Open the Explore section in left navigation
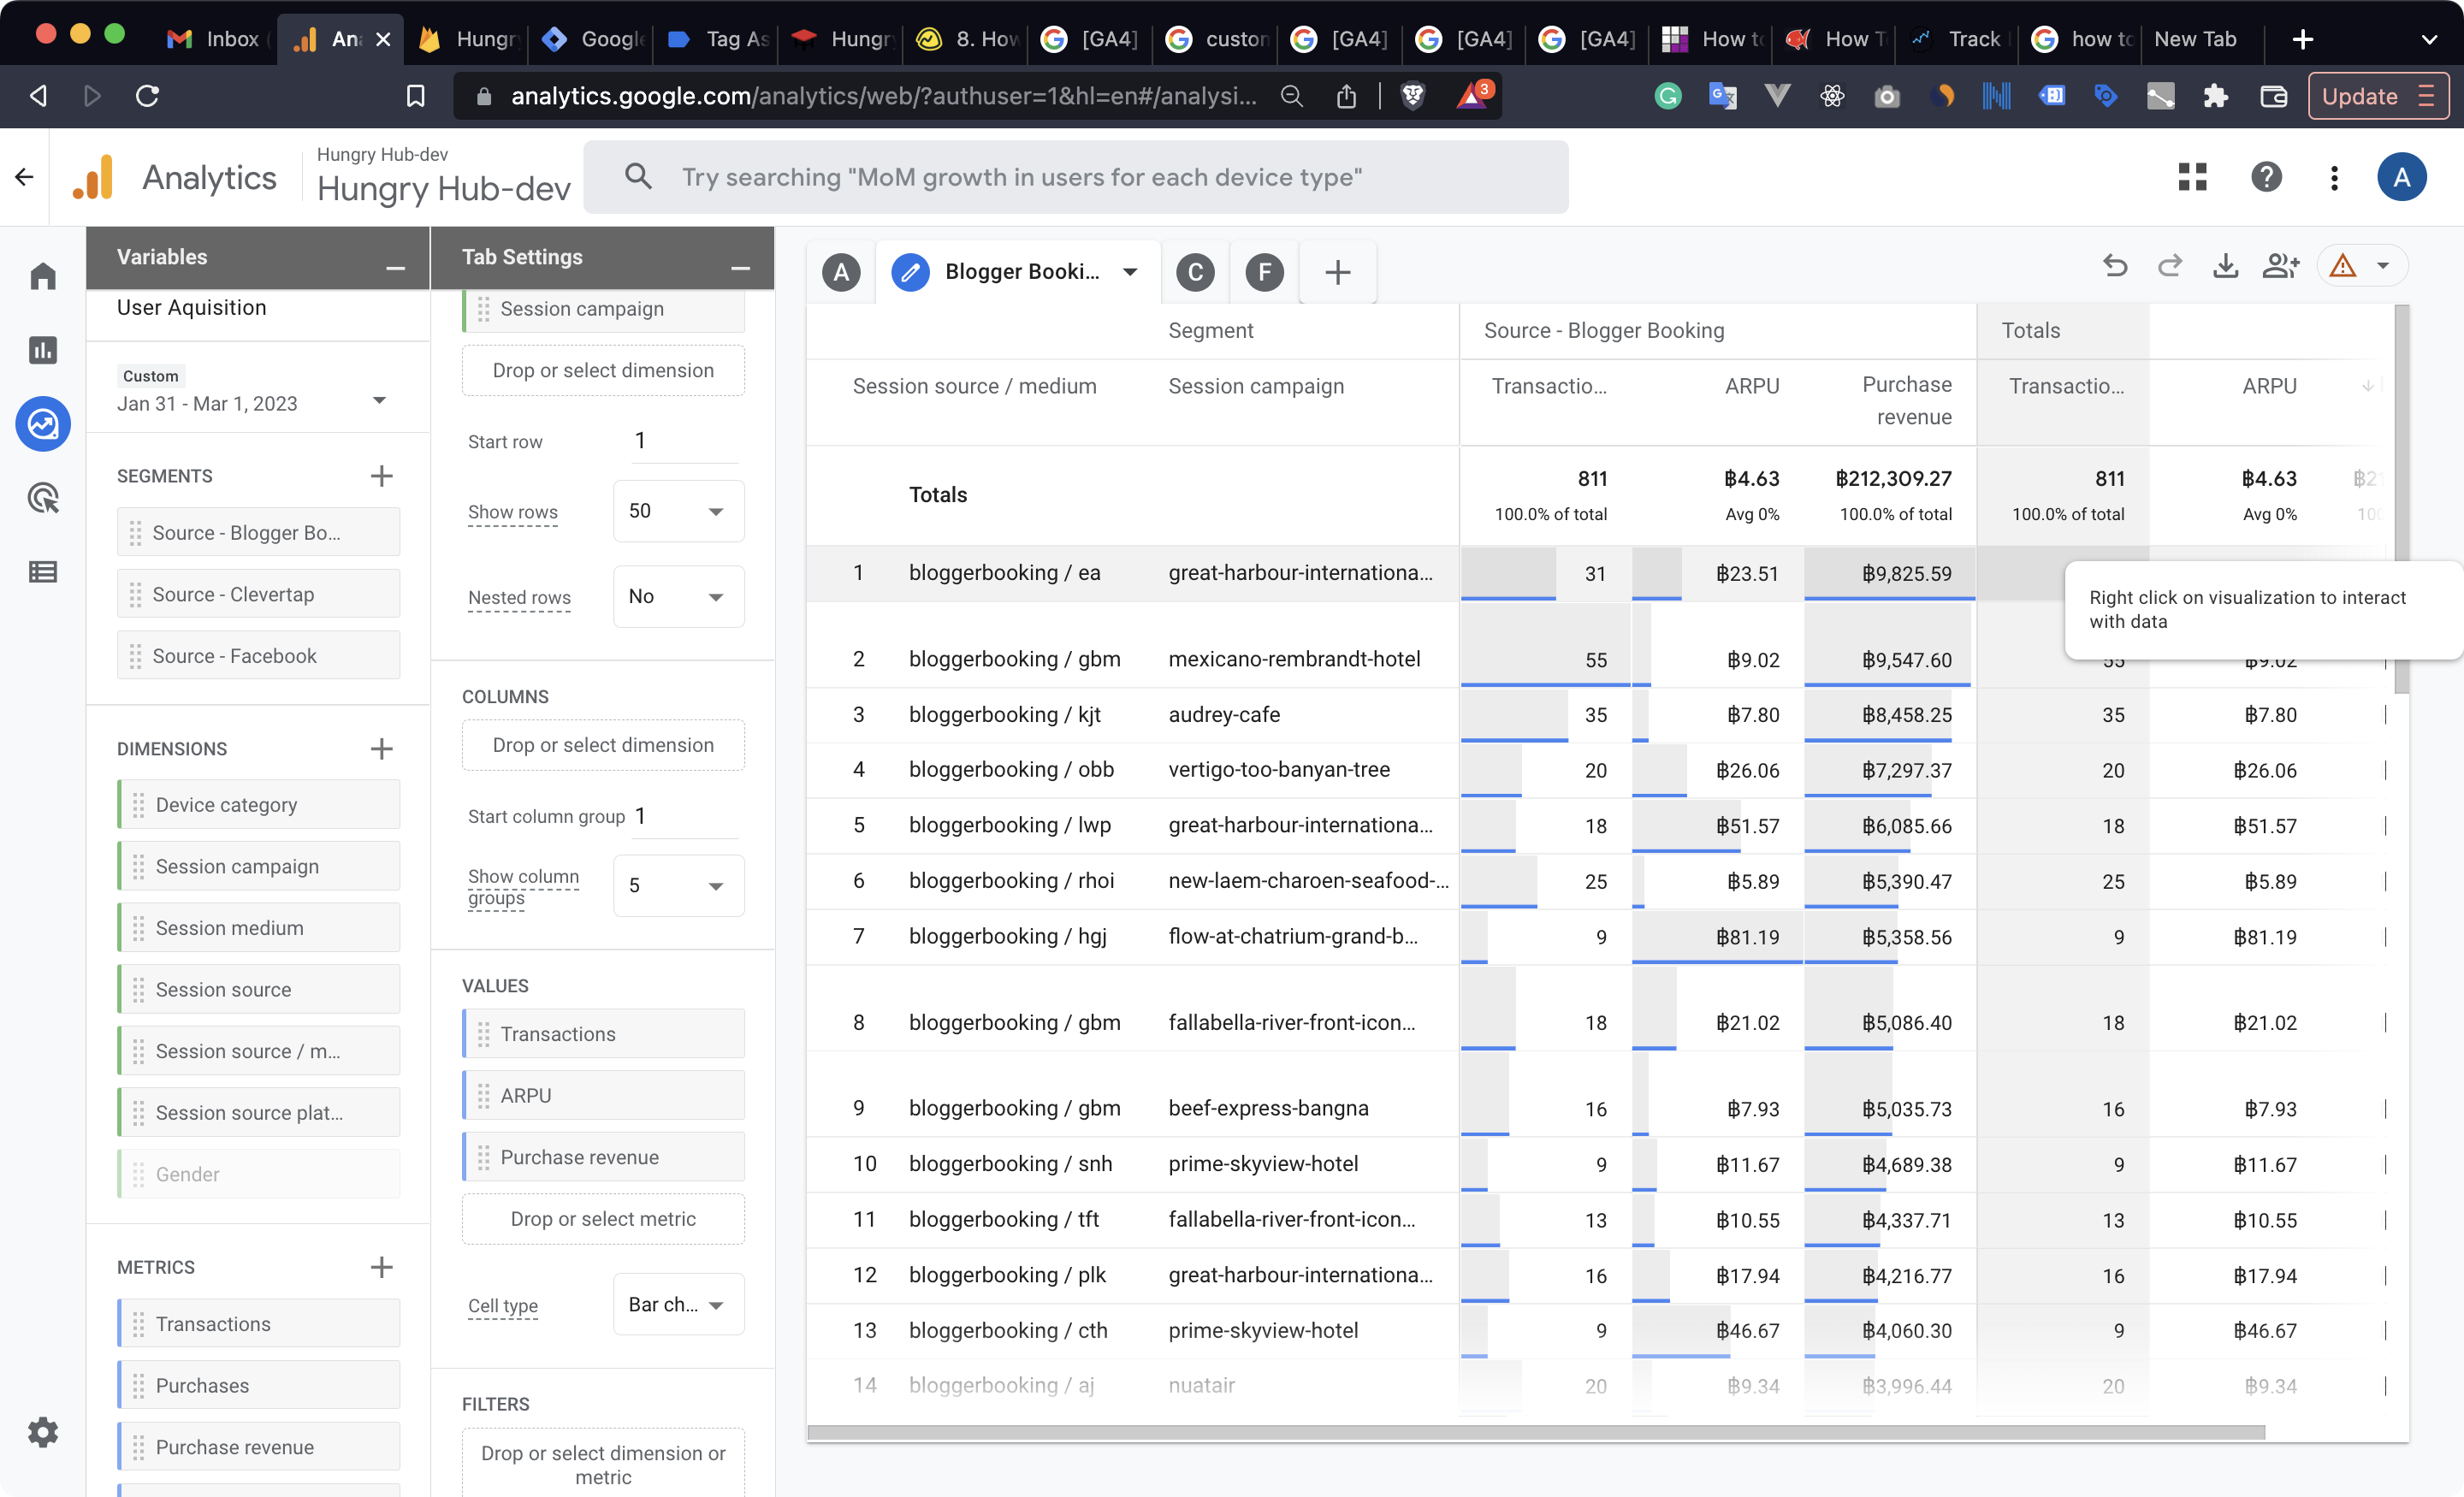The height and width of the screenshot is (1497, 2464). [x=43, y=424]
